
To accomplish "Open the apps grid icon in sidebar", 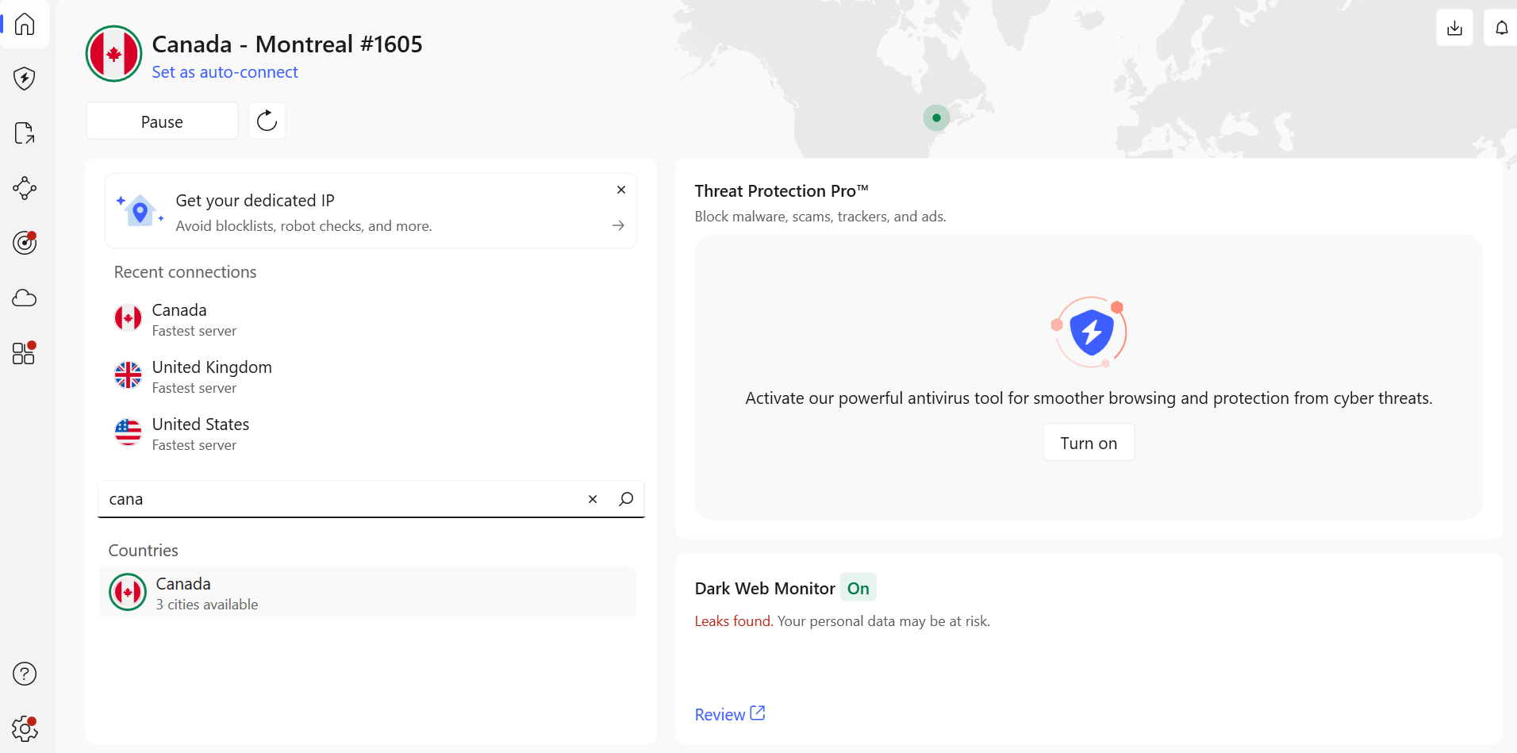I will click(x=25, y=353).
